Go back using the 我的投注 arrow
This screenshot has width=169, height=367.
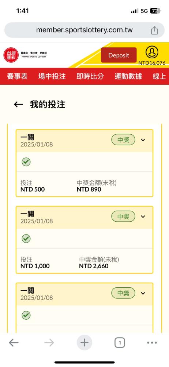coord(18,105)
